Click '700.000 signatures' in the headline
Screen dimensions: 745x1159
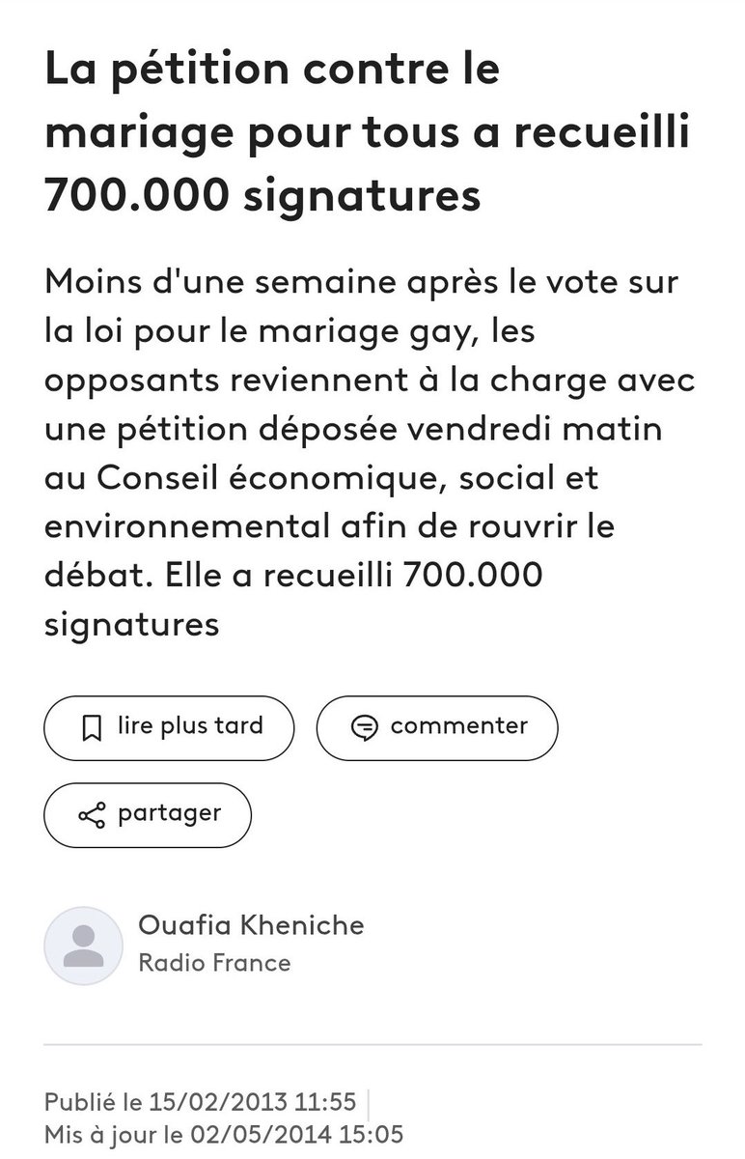(262, 196)
